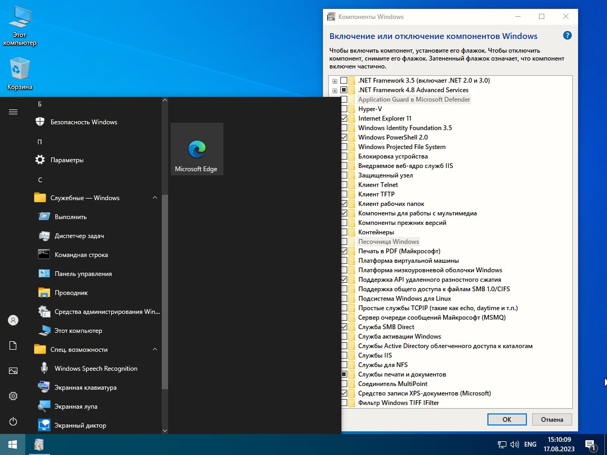
Task: Click the OK button in components dialog
Action: 506,419
